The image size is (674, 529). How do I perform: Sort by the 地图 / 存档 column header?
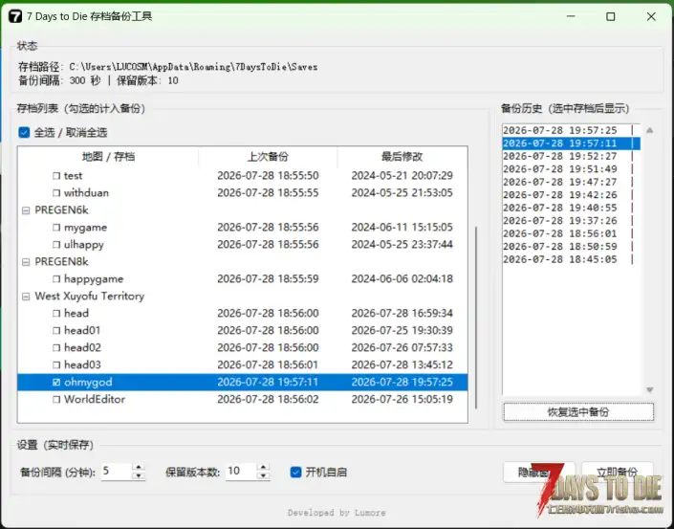coord(108,157)
